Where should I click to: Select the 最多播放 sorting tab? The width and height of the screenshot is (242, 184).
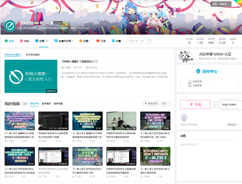click(x=46, y=103)
